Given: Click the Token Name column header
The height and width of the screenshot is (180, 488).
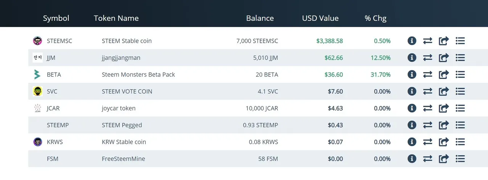Looking at the screenshot, I should (x=116, y=18).
